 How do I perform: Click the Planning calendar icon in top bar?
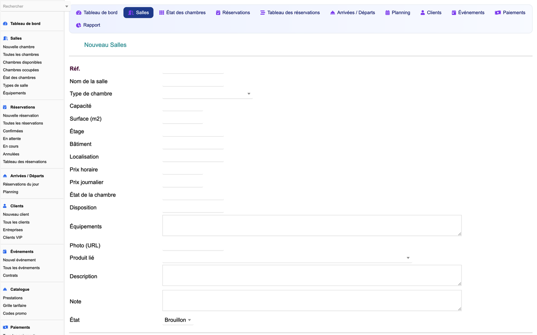[388, 13]
